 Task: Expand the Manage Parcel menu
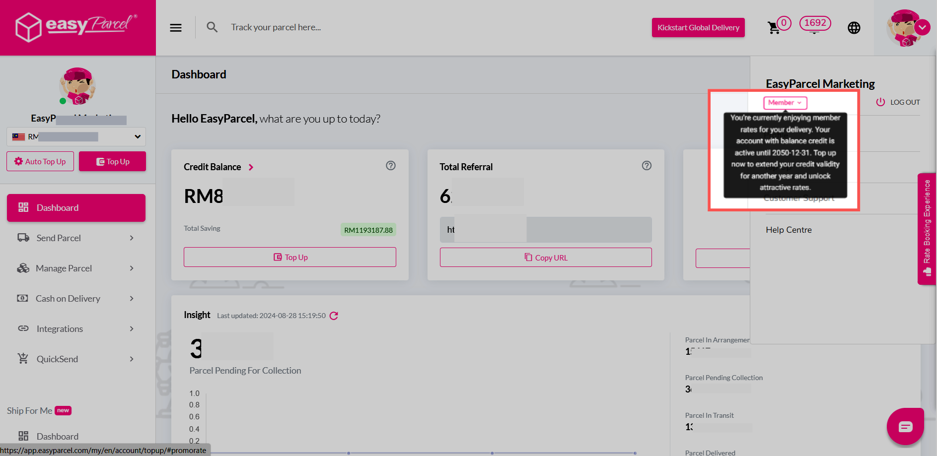[76, 268]
